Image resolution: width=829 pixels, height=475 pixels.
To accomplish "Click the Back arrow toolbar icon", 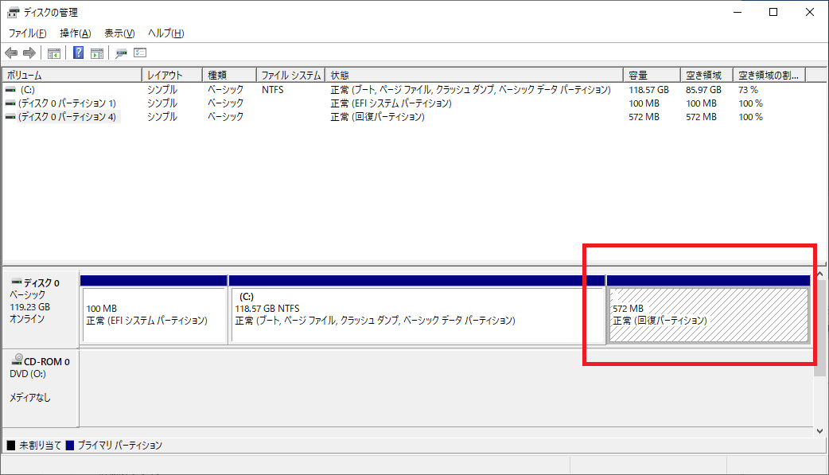I will pos(11,53).
